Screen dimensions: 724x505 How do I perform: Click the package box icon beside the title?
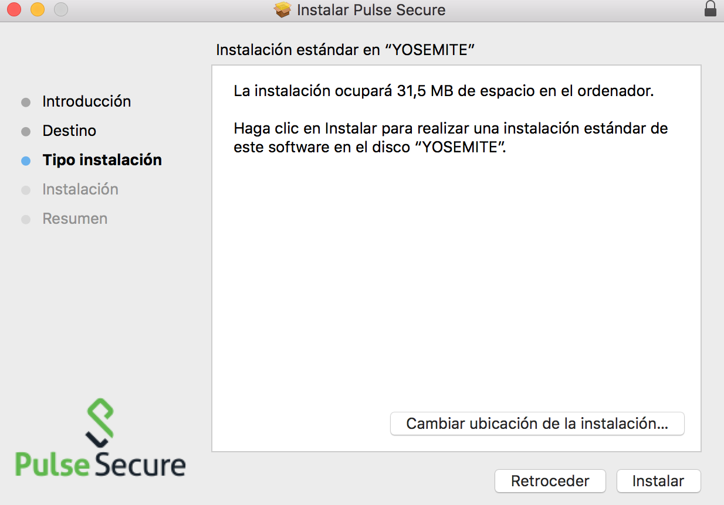[x=283, y=10]
